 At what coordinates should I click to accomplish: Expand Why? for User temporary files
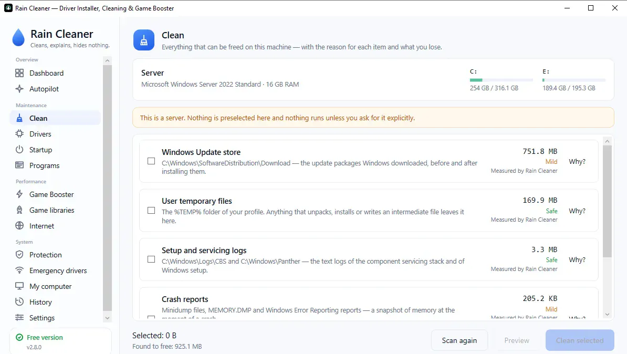(577, 211)
